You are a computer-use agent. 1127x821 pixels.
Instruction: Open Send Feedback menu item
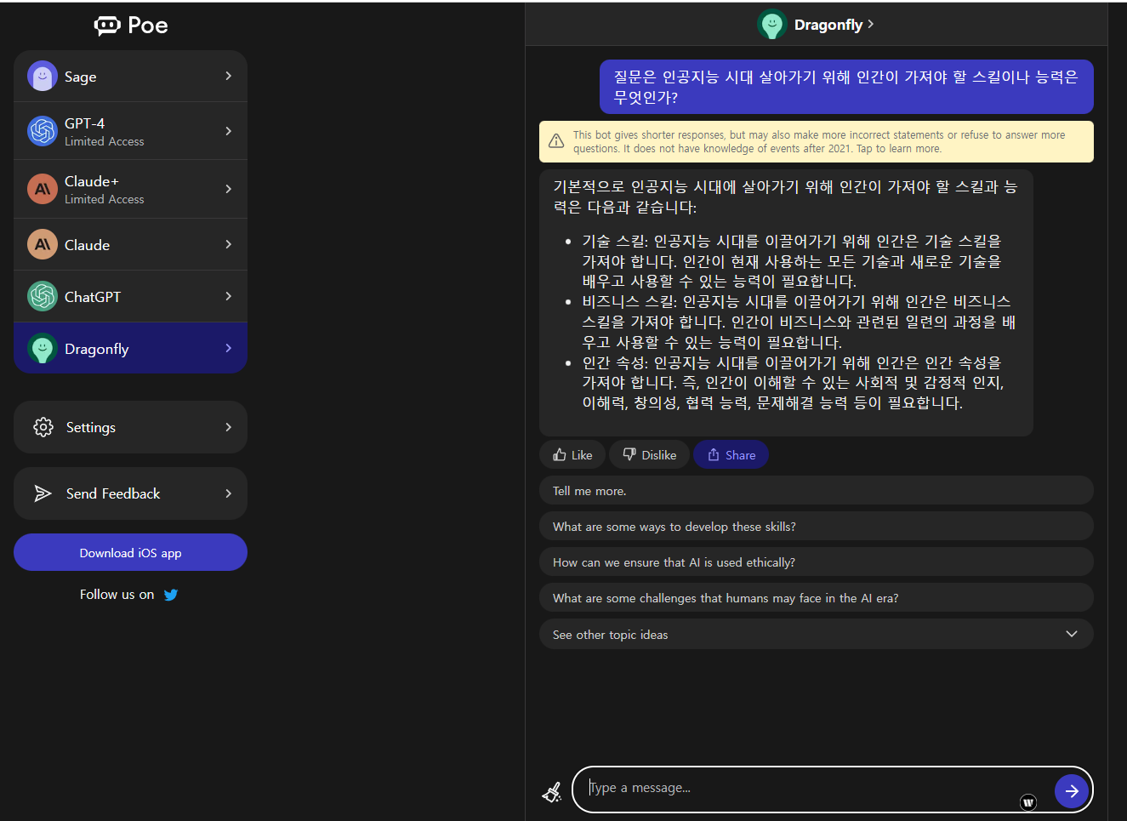(x=130, y=493)
